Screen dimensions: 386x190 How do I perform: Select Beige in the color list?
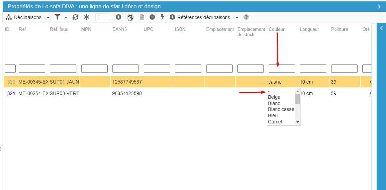tap(274, 97)
